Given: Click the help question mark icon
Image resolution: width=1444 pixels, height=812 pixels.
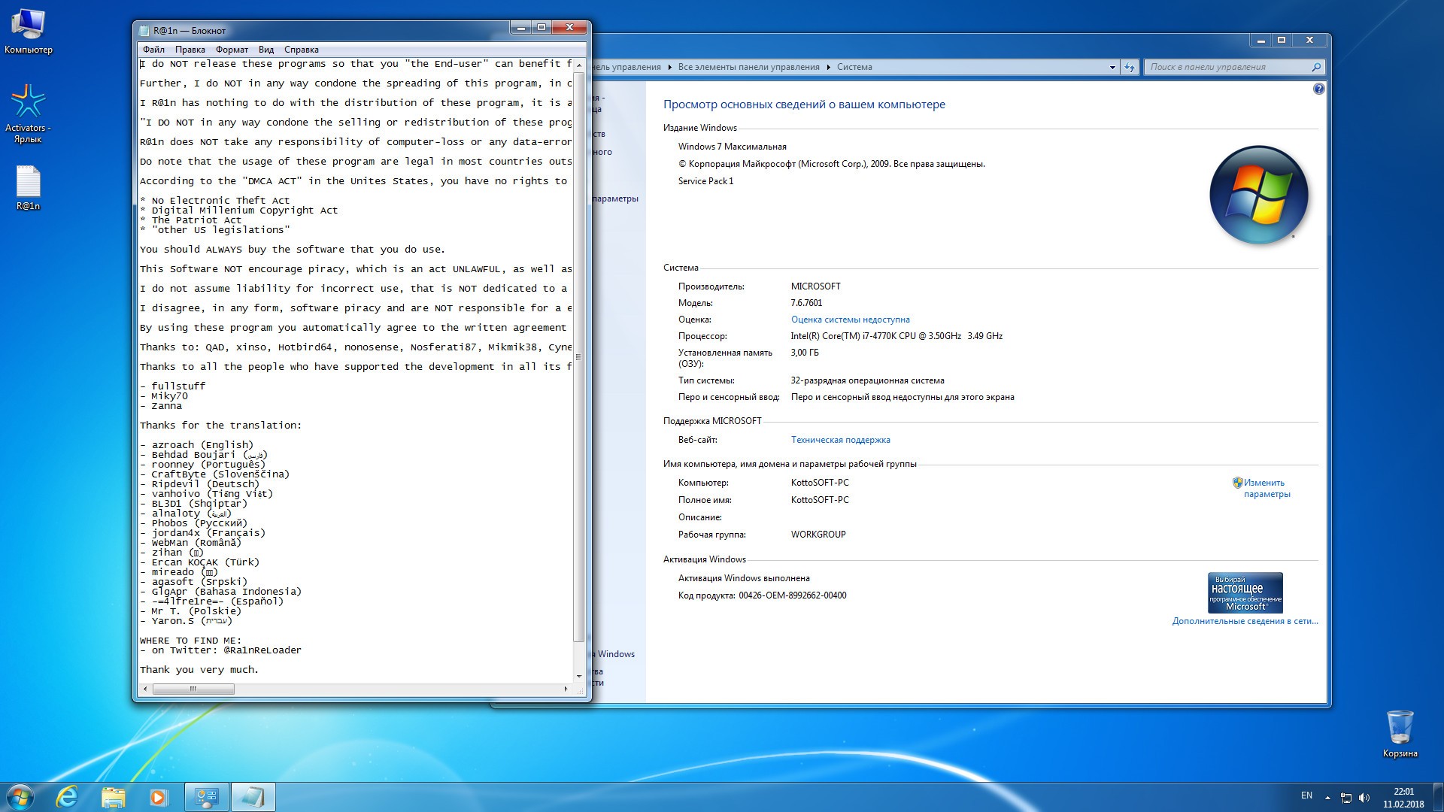Looking at the screenshot, I should coord(1318,89).
